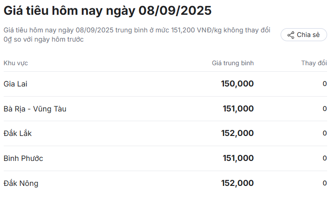
Task: Select the Bình Phước region name
Action: [23, 158]
